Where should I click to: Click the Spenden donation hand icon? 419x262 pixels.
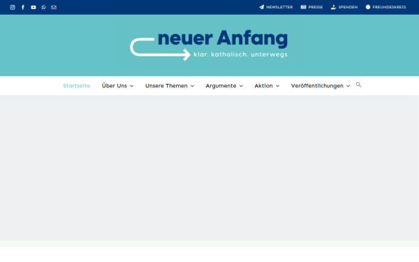[333, 7]
